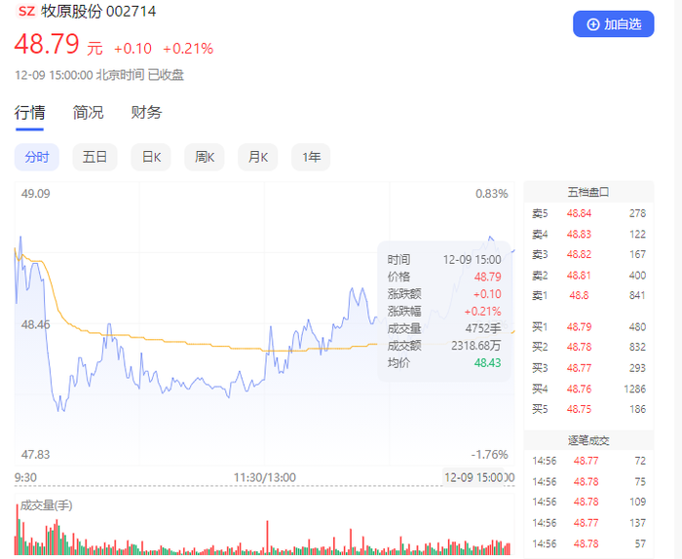Click the 五档盘口 panel header
The width and height of the screenshot is (682, 559).
coord(588,192)
